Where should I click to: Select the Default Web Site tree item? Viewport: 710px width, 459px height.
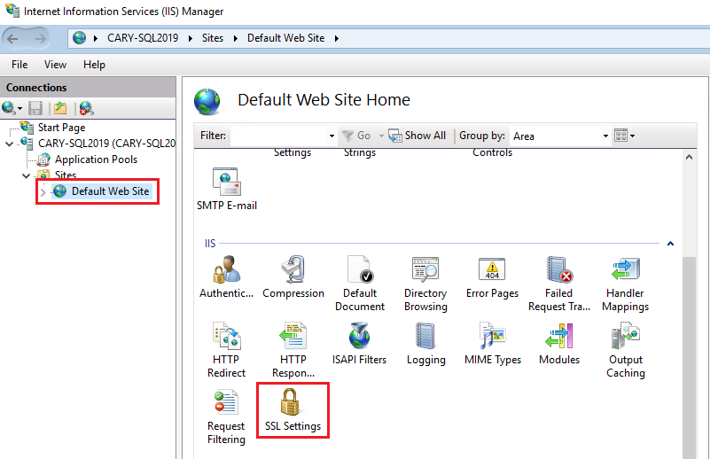pos(111,191)
